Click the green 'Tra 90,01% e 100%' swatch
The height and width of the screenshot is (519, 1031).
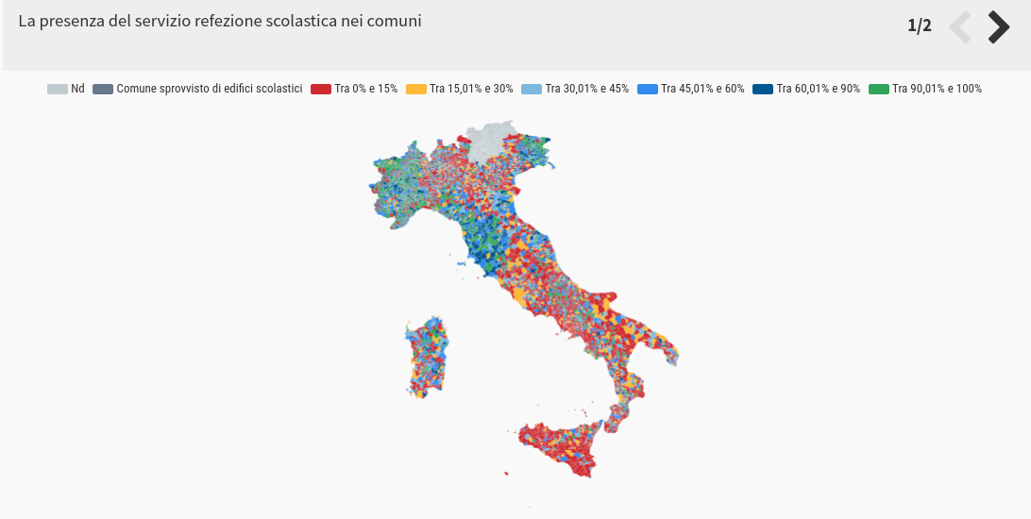[x=879, y=89]
